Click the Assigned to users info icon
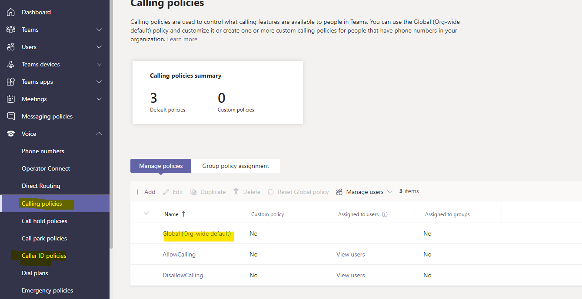Viewport: 582px width, 299px height. 385,214
